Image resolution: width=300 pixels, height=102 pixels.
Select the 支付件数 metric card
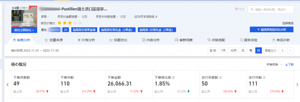[270, 84]
